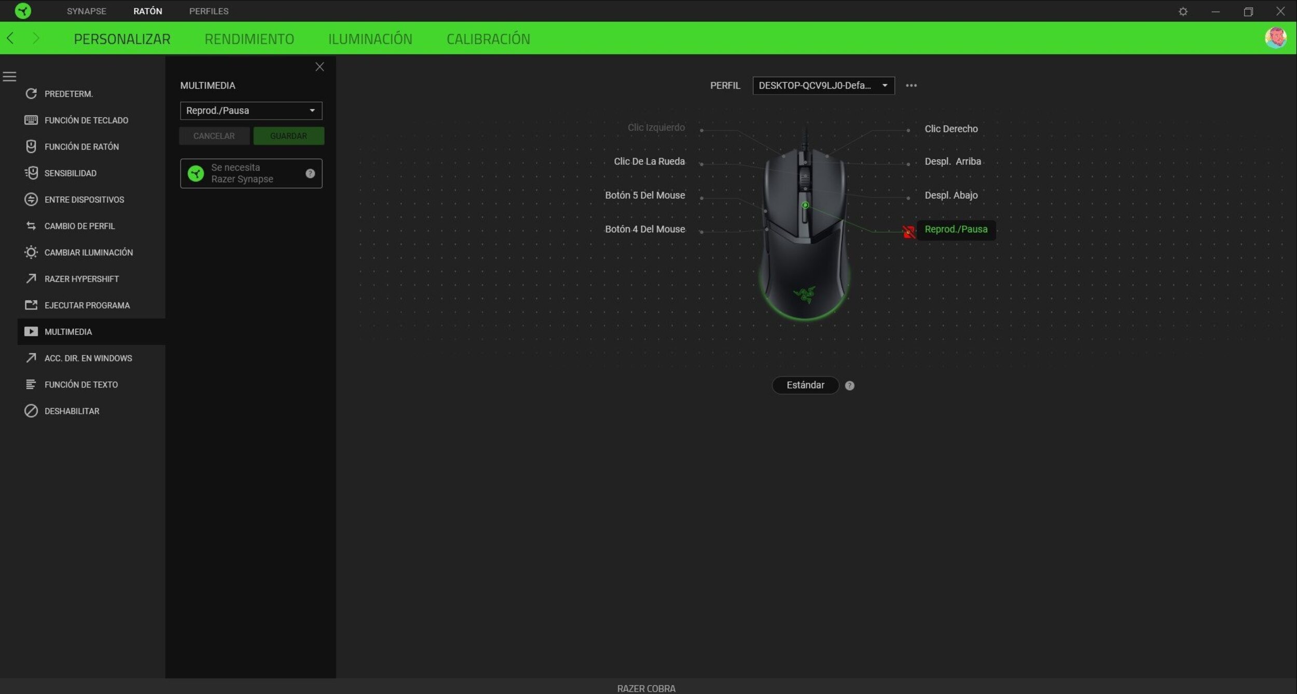Switch to the Rendimiento tab
This screenshot has height=694, width=1297.
[249, 39]
